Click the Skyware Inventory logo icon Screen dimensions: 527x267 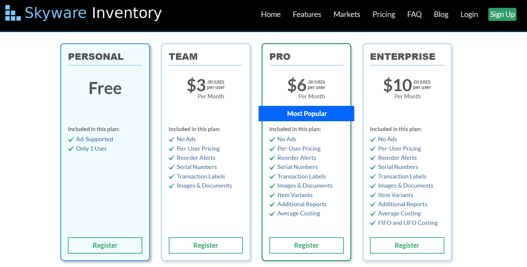(x=13, y=13)
